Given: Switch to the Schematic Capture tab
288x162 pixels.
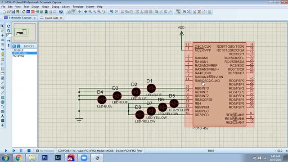Looking at the screenshot, I should pos(20,18).
